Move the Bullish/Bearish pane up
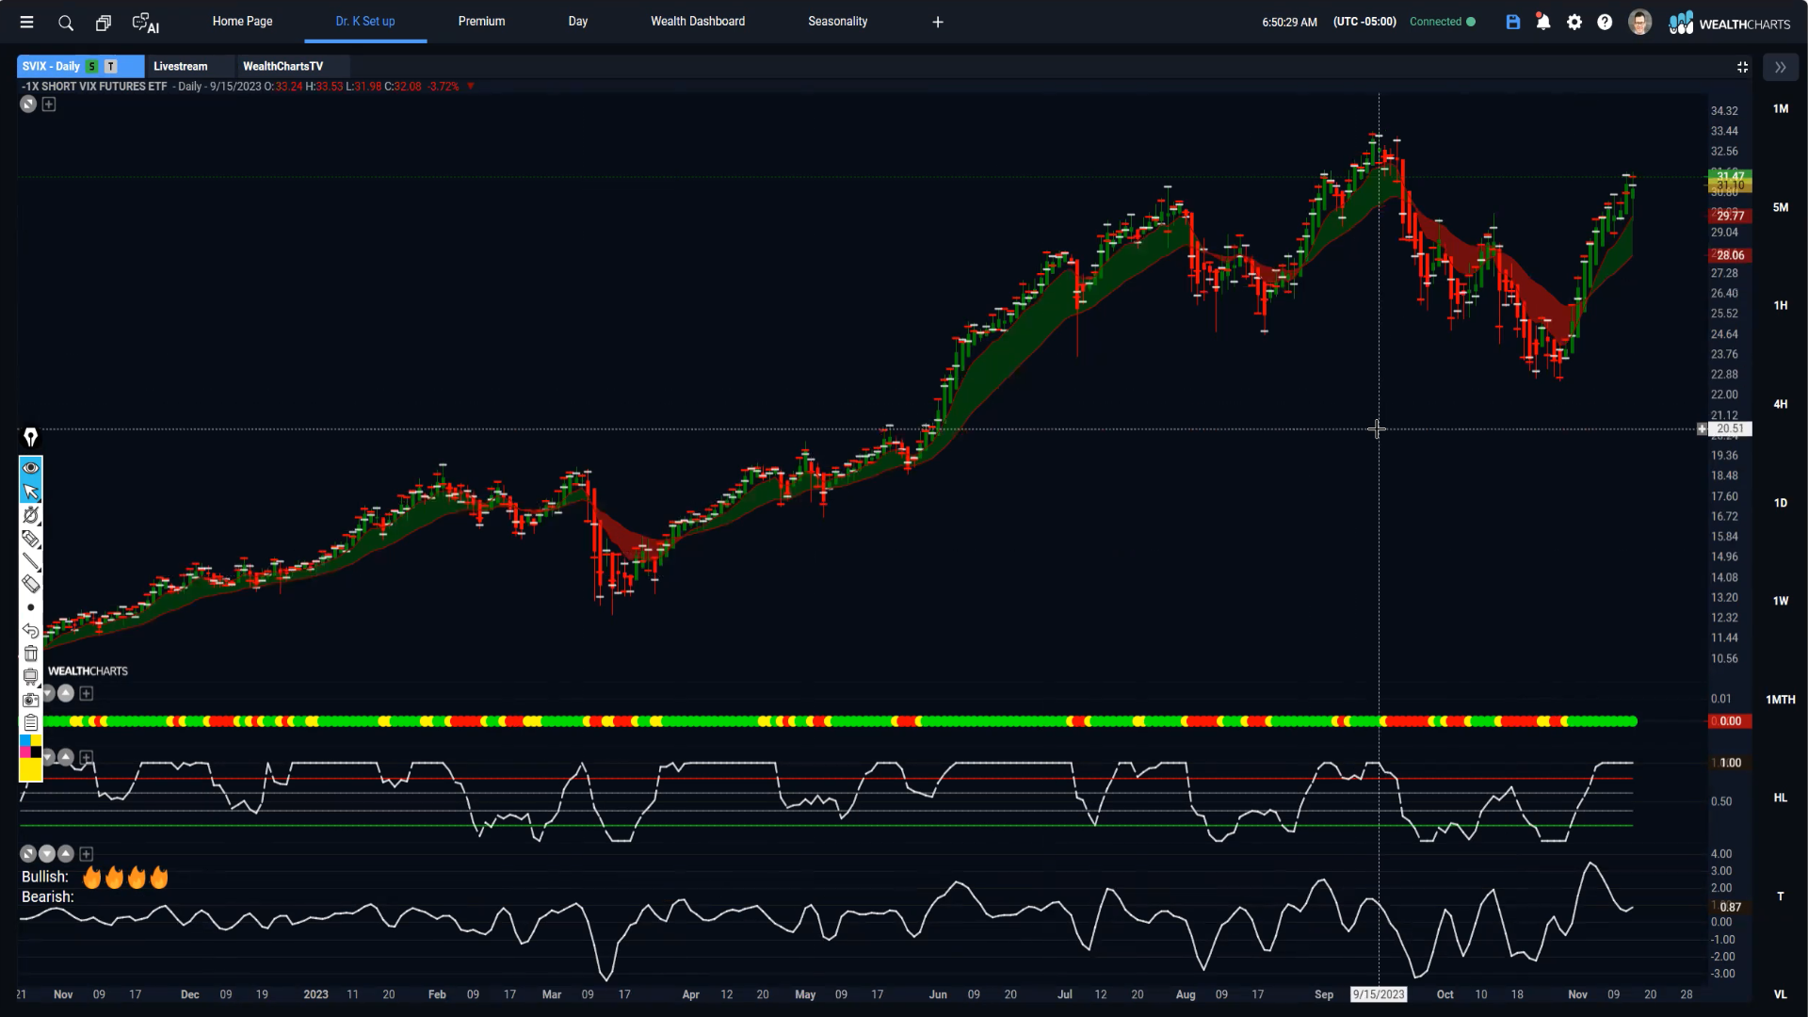 click(x=66, y=854)
